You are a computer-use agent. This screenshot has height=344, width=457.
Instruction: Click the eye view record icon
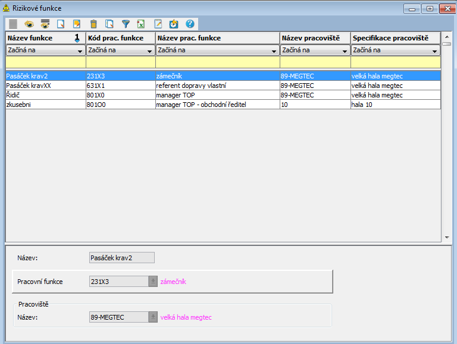29,24
